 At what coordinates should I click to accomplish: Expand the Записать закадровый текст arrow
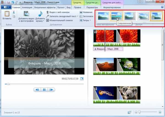[x=78, y=16]
